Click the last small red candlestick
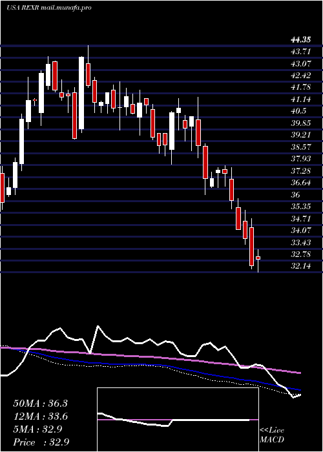The image size is (323, 452). (258, 258)
